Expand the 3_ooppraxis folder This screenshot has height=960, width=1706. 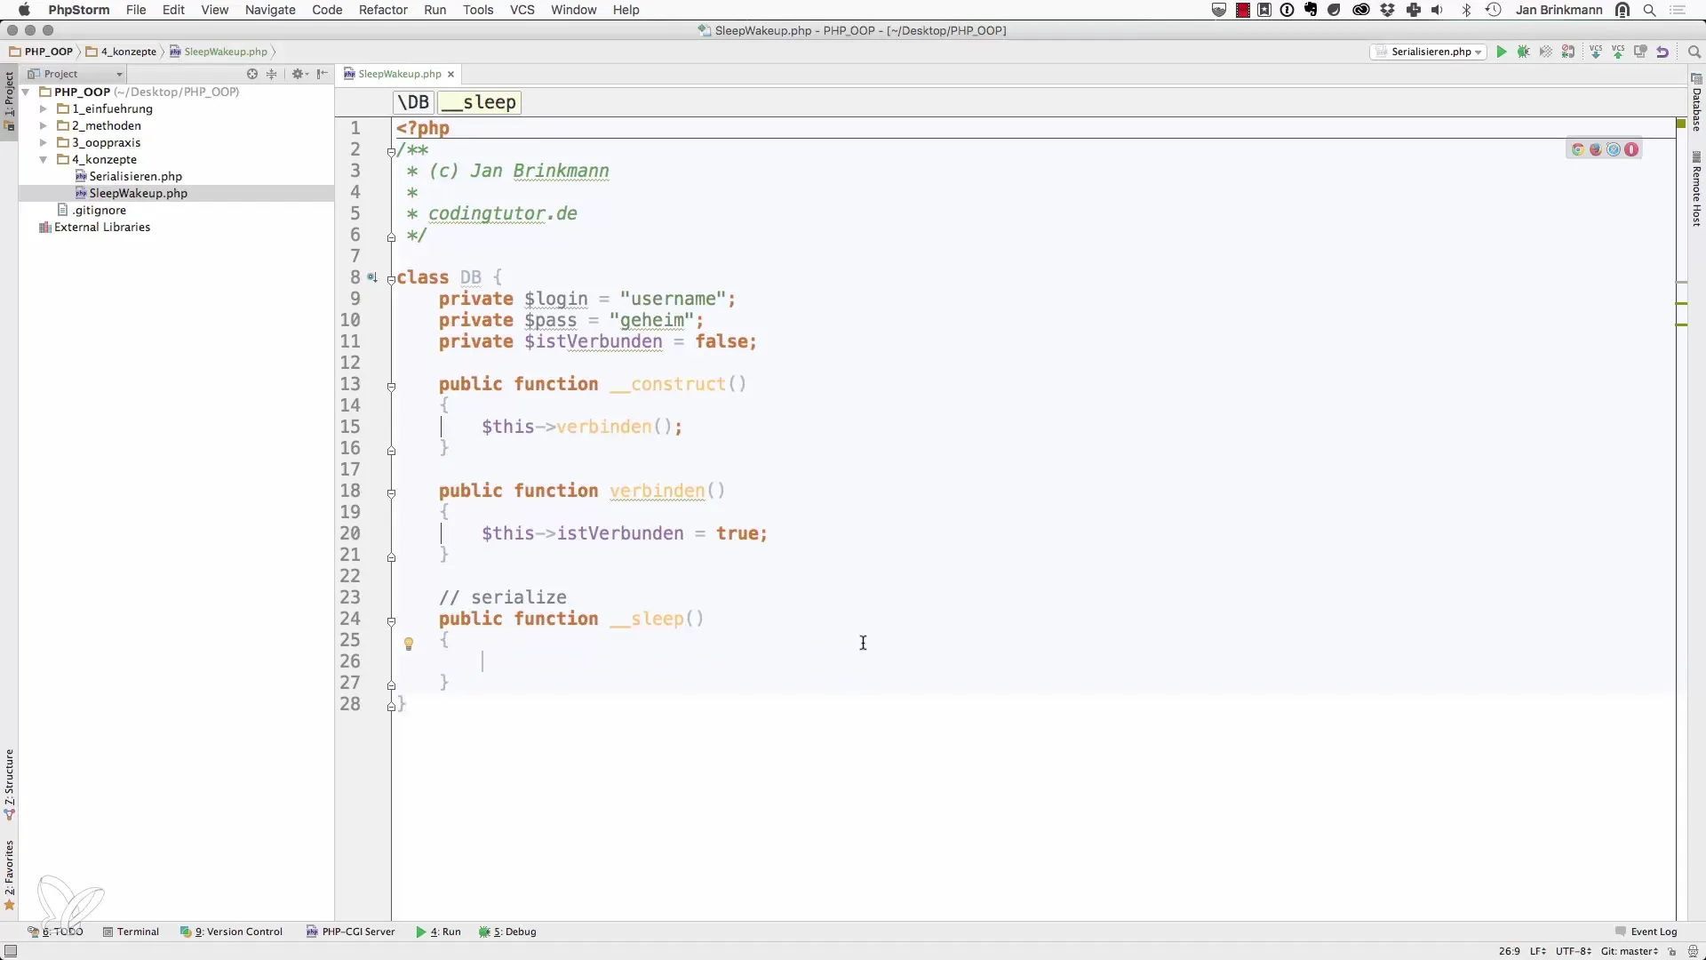(44, 142)
